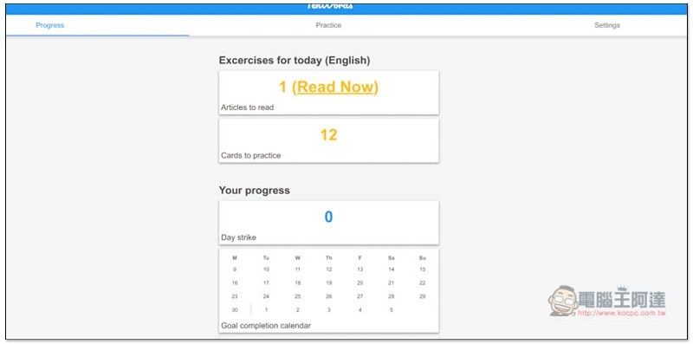This screenshot has height=344, width=693.
Task: Select the 12 cards to practice count
Action: coord(328,135)
